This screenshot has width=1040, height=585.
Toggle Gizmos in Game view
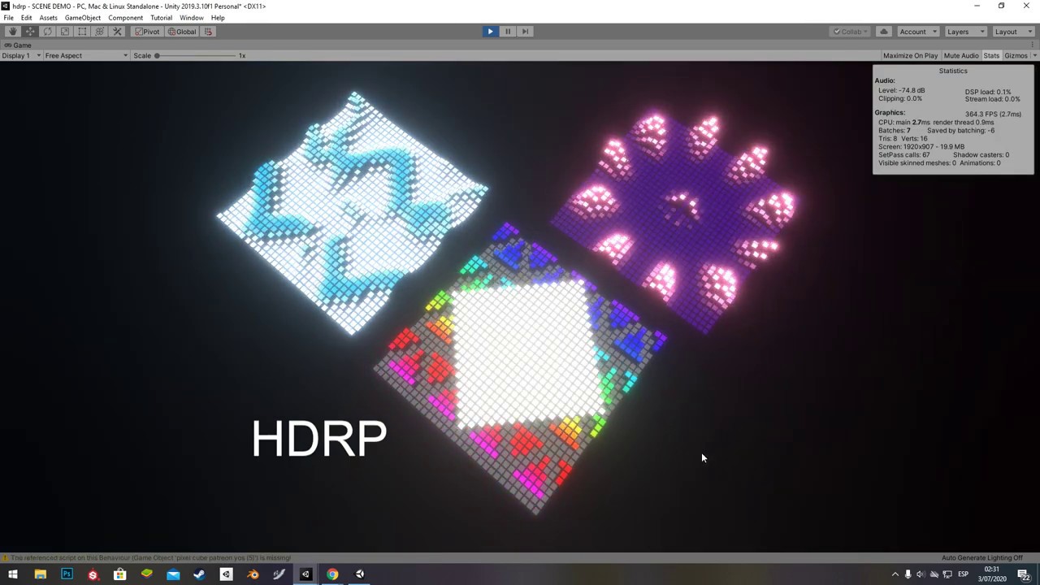coord(1016,55)
